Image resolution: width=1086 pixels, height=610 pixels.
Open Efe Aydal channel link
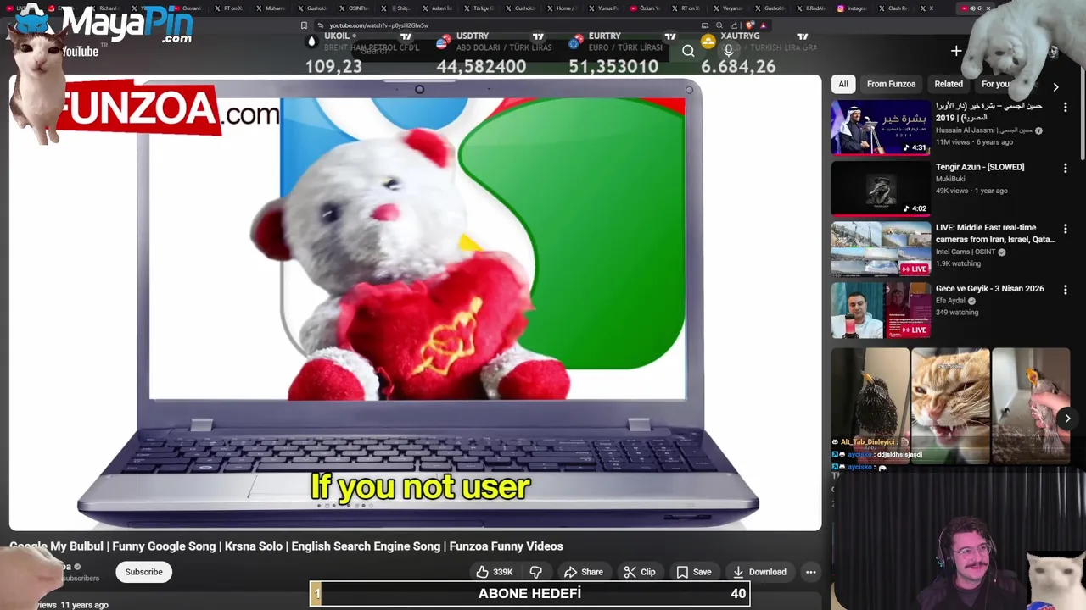pos(951,301)
